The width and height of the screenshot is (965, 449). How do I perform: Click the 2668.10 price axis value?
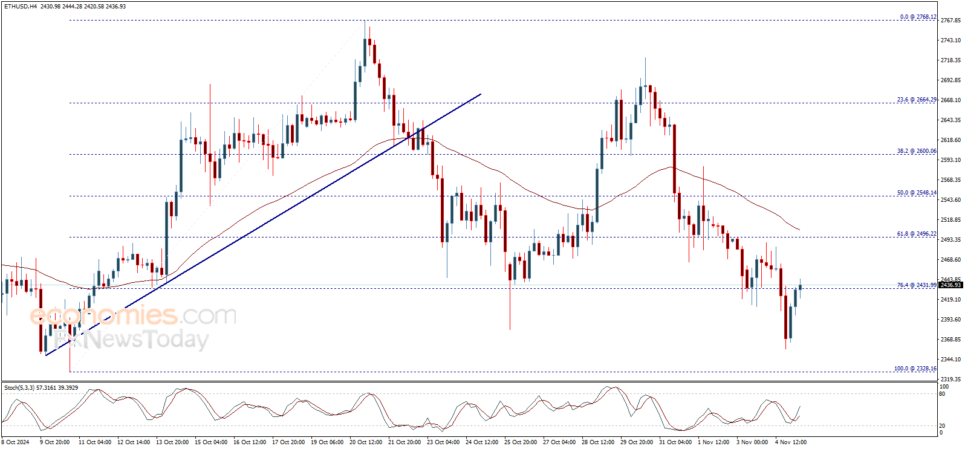click(950, 100)
